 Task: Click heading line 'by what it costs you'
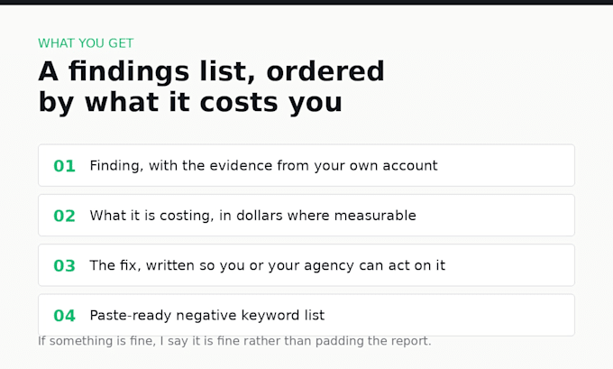pos(190,103)
